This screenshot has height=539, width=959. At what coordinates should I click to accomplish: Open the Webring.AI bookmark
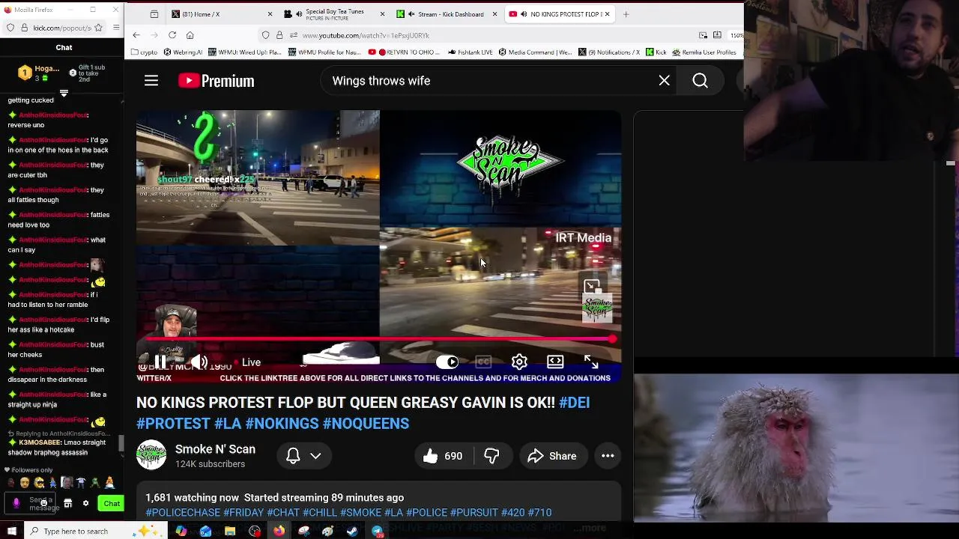pyautogui.click(x=183, y=52)
